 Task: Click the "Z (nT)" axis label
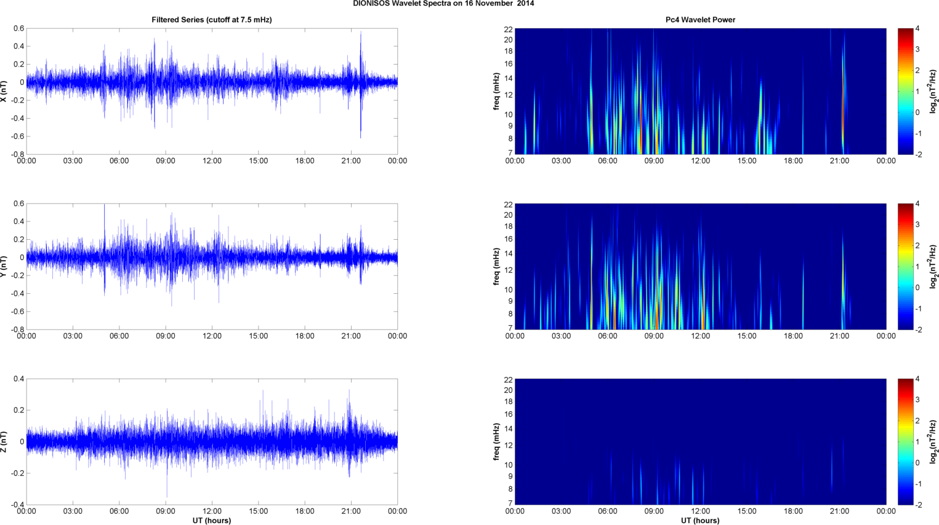[4, 441]
